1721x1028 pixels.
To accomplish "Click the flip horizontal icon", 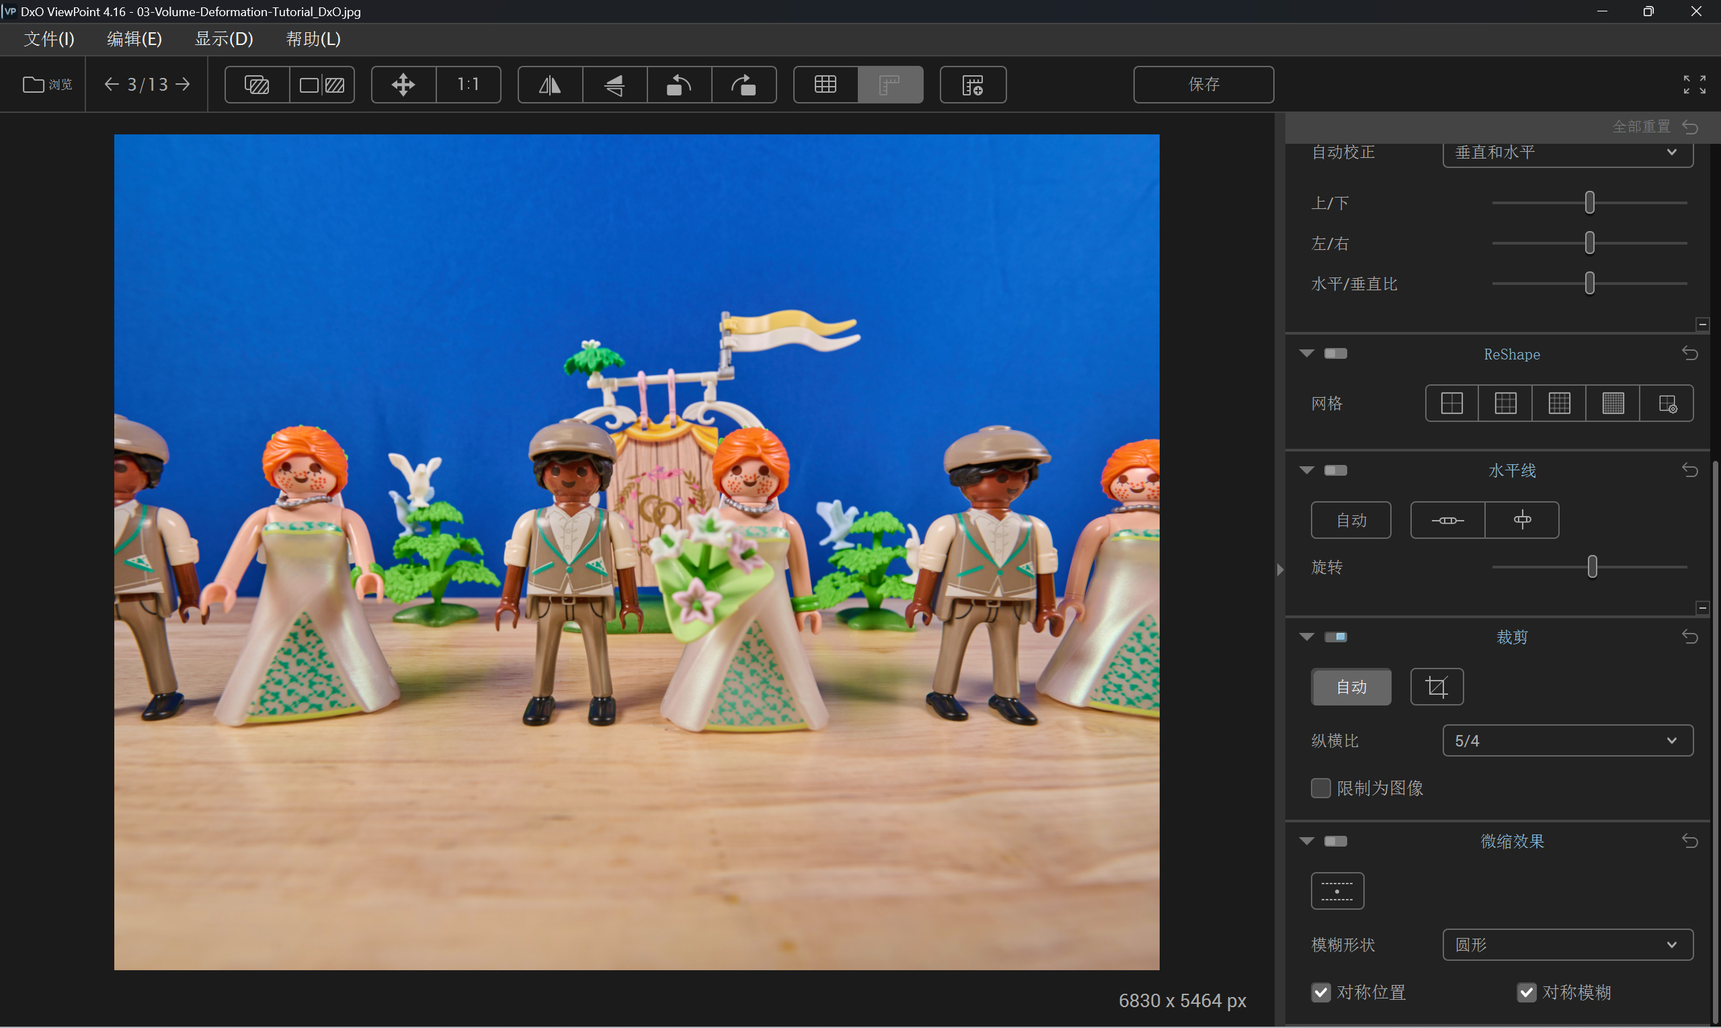I will pyautogui.click(x=550, y=85).
